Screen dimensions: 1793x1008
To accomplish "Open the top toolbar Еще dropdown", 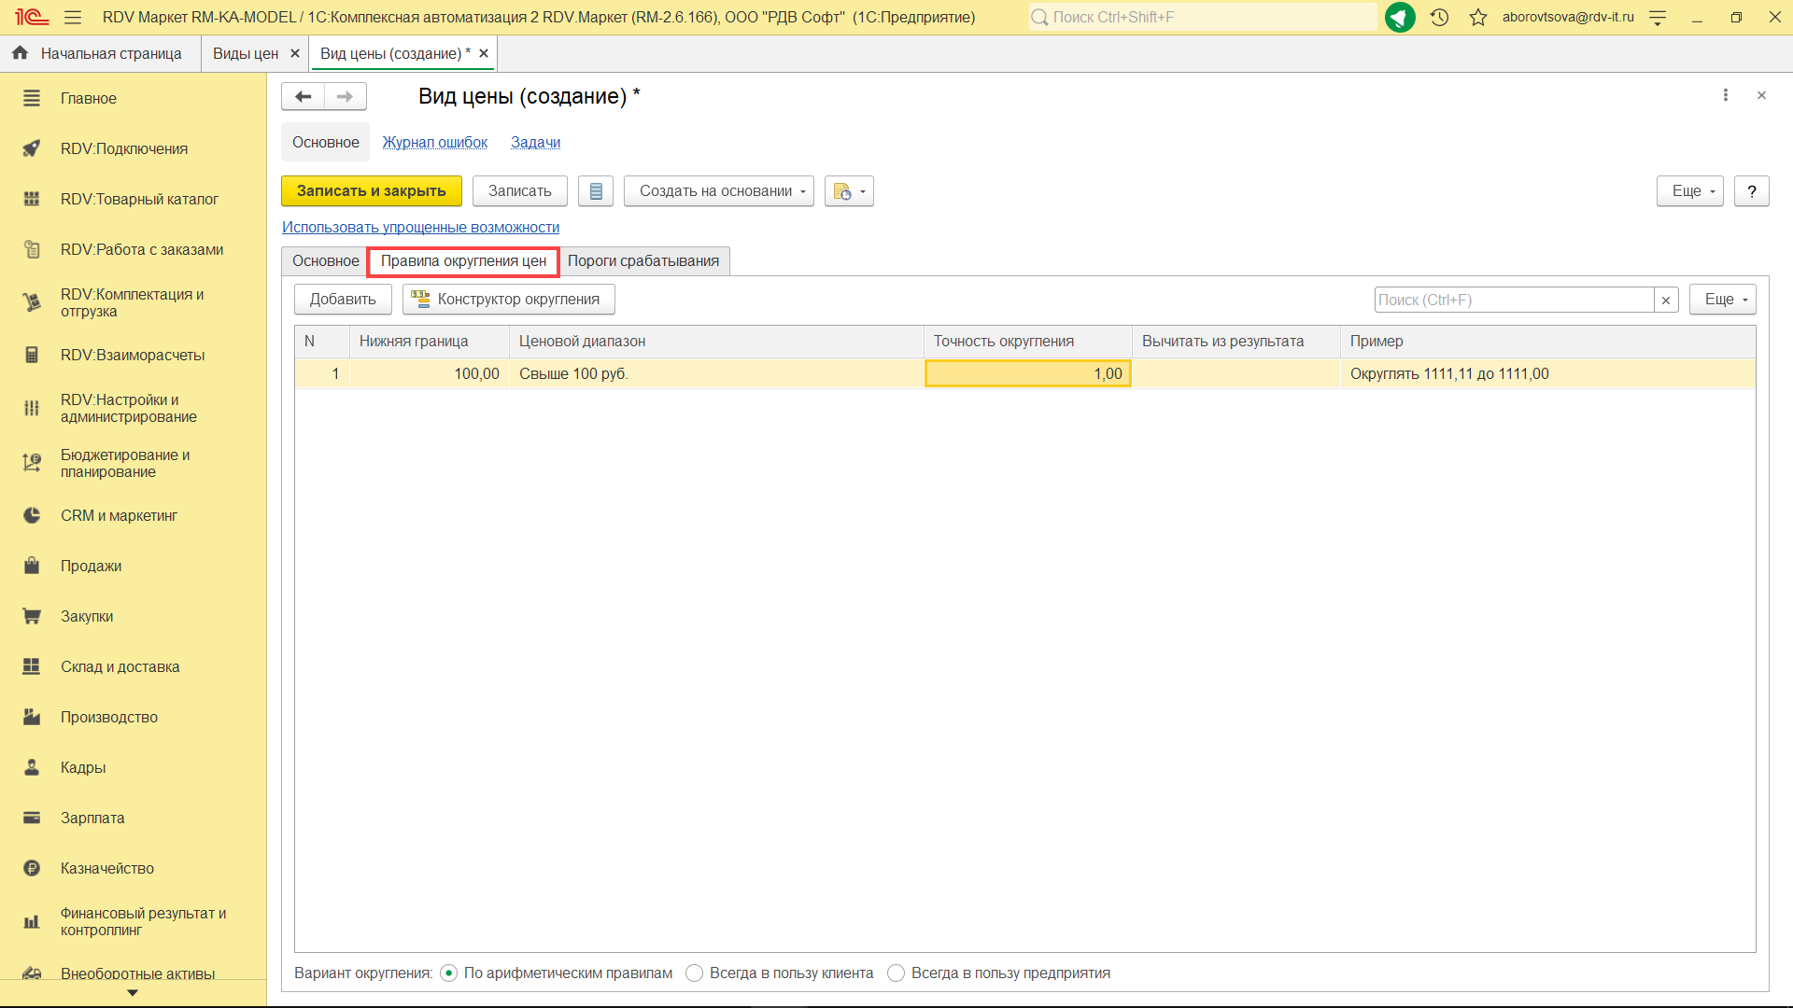I will coord(1689,191).
